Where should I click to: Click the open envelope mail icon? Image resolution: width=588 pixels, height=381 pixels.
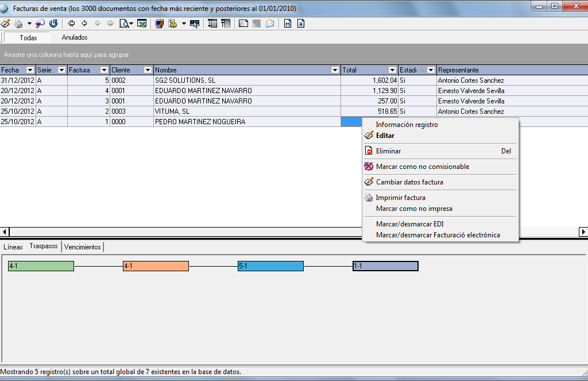pos(270,24)
